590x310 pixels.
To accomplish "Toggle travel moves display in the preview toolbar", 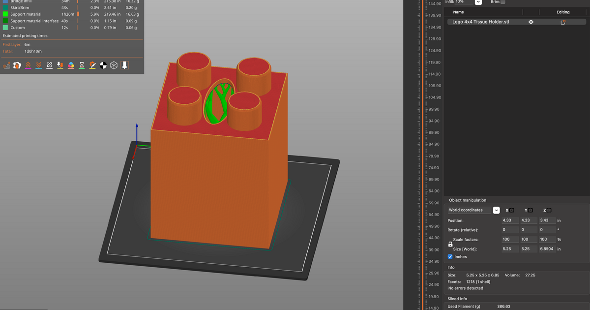I will [x=6, y=65].
